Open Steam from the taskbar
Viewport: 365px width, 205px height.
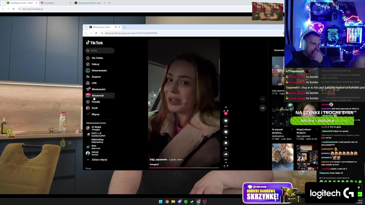pyautogui.click(x=192, y=202)
